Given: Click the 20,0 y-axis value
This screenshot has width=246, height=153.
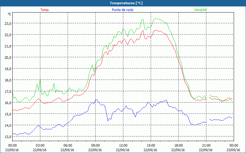Looking at the screenshot, I should pyautogui.click(x=8, y=57).
